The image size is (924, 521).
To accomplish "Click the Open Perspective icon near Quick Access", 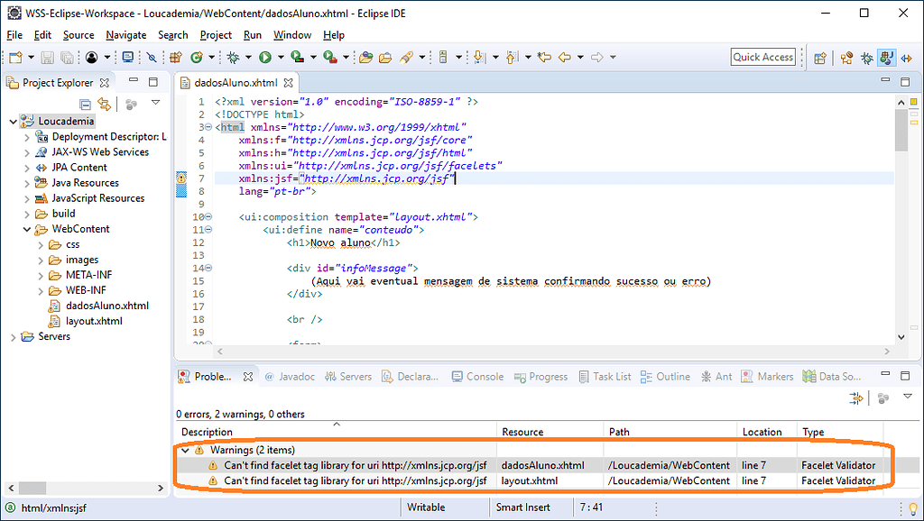I will pyautogui.click(x=819, y=58).
